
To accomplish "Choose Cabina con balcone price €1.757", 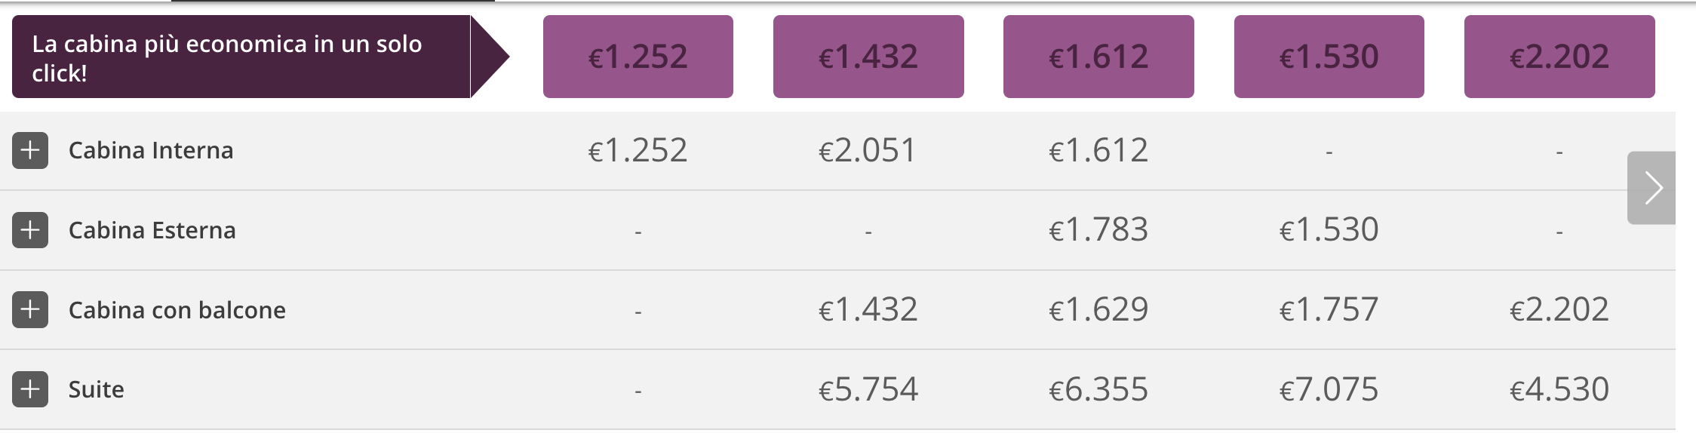I will click(x=1329, y=309).
